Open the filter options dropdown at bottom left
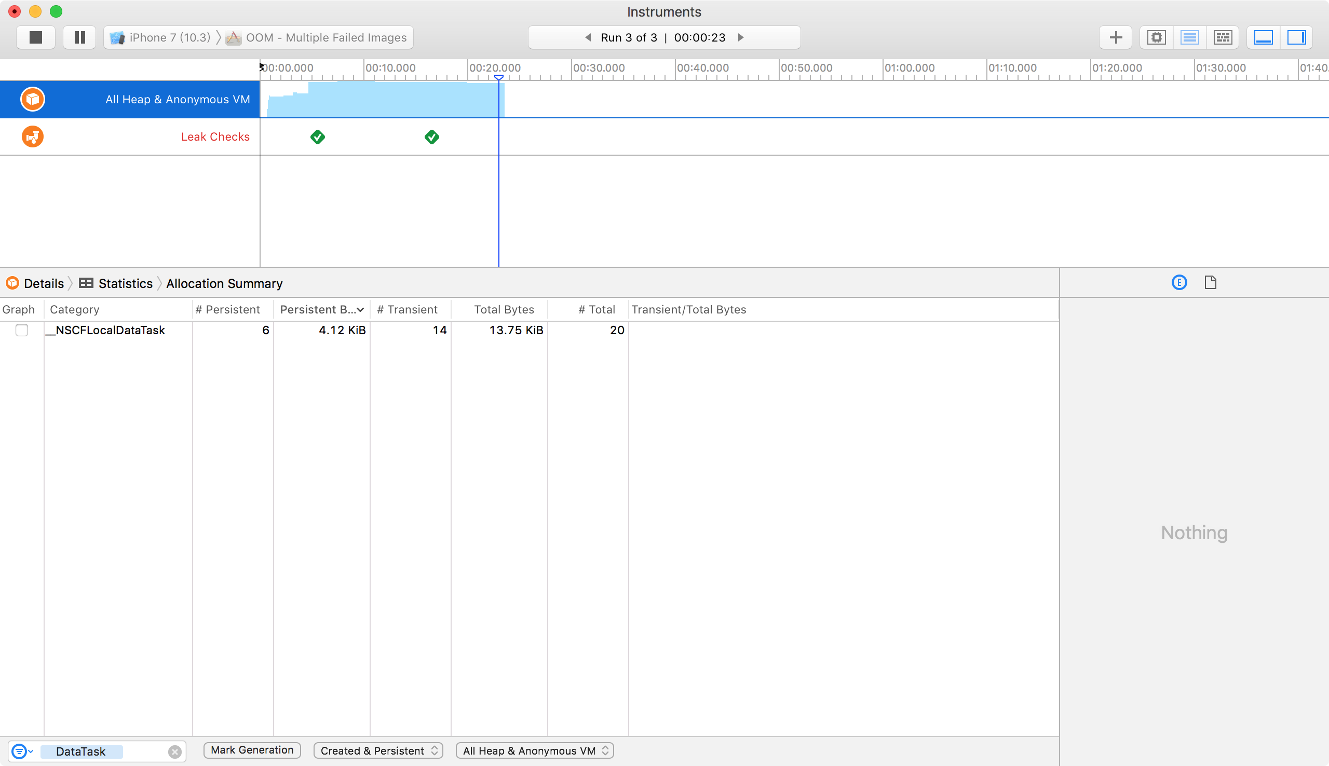The image size is (1329, 766). point(21,751)
